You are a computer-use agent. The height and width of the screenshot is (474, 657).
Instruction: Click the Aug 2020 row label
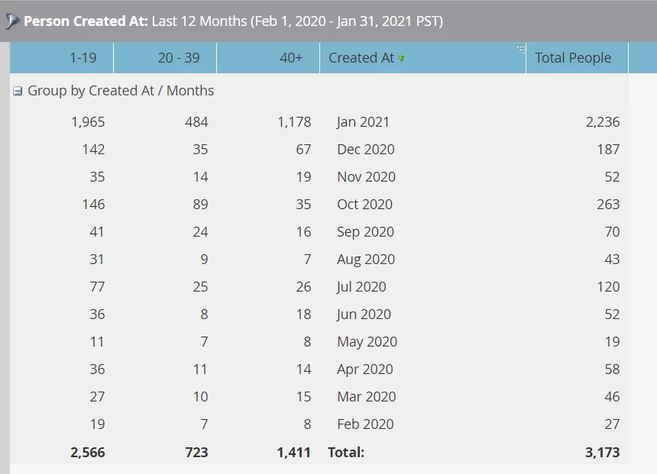tap(366, 260)
